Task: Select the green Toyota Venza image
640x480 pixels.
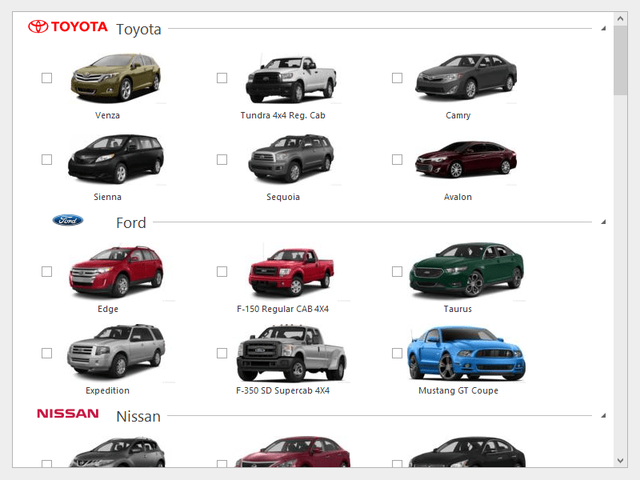Action: click(116, 78)
